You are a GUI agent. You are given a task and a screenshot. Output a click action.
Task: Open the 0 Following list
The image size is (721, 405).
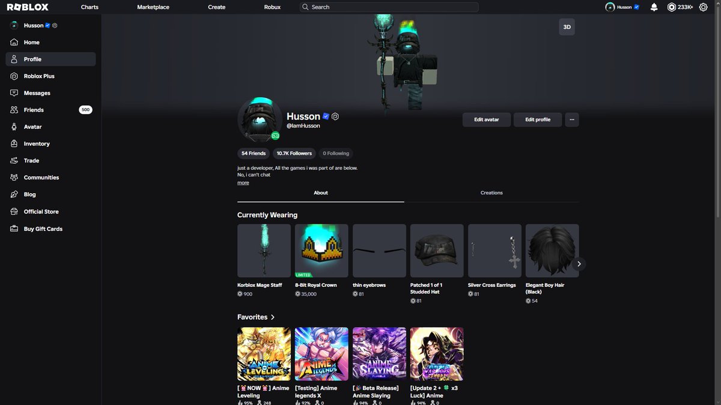point(336,154)
